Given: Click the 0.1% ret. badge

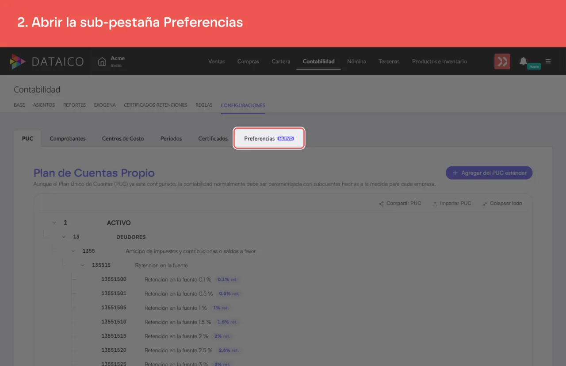Looking at the screenshot, I should point(228,279).
